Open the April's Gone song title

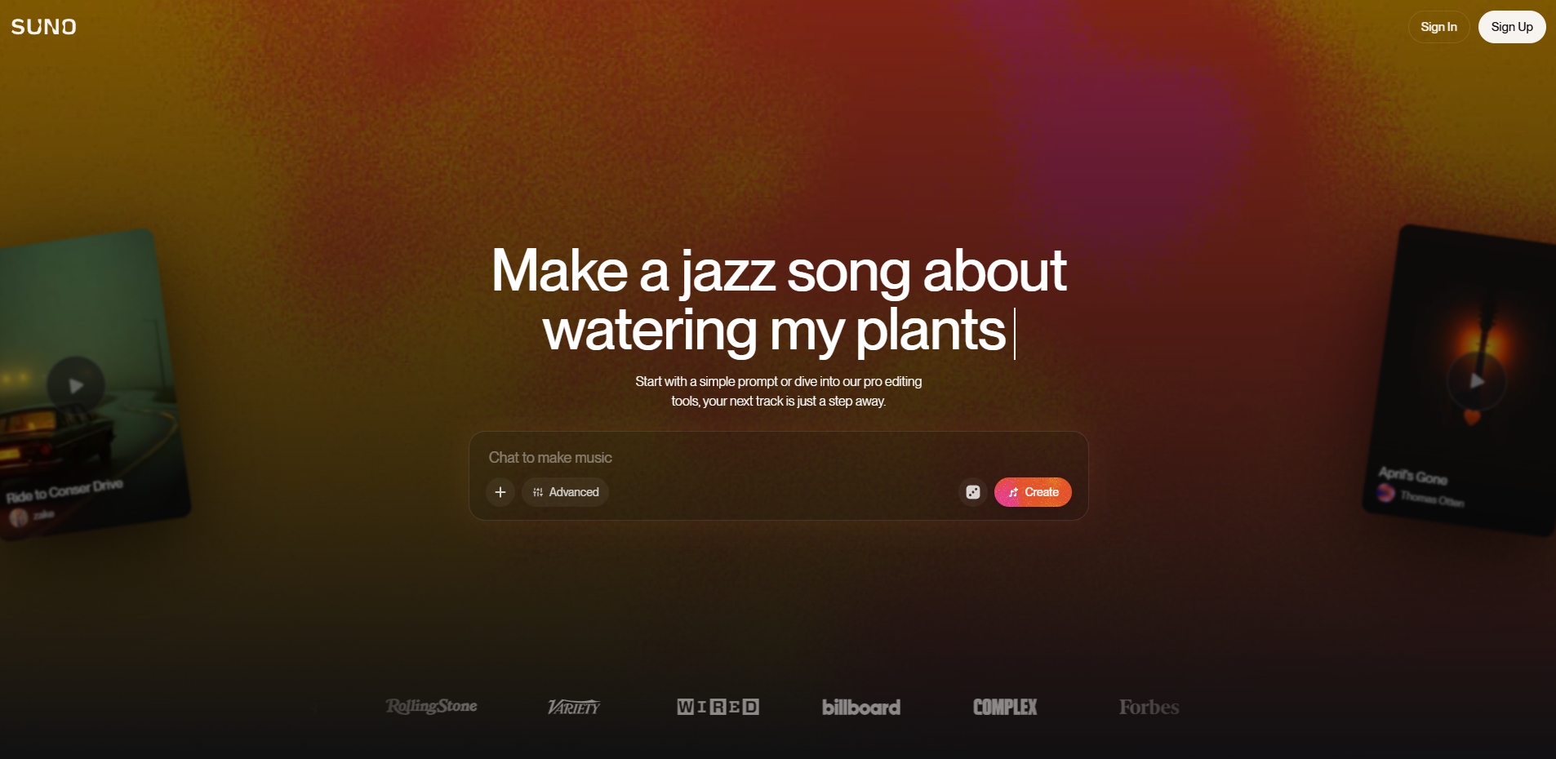coord(1413,476)
